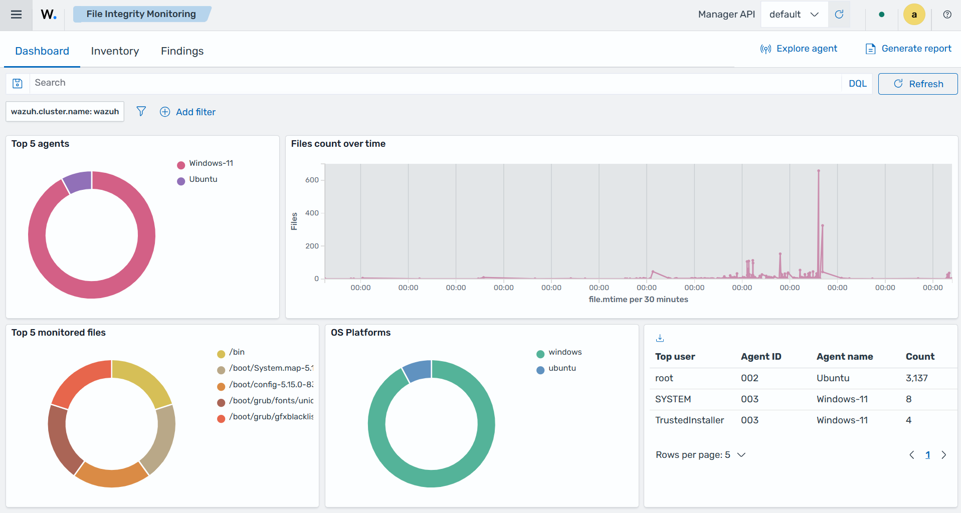Toggle the /boot/grub/fonts/unic legend entry
The image size is (961, 513).
coord(265,401)
